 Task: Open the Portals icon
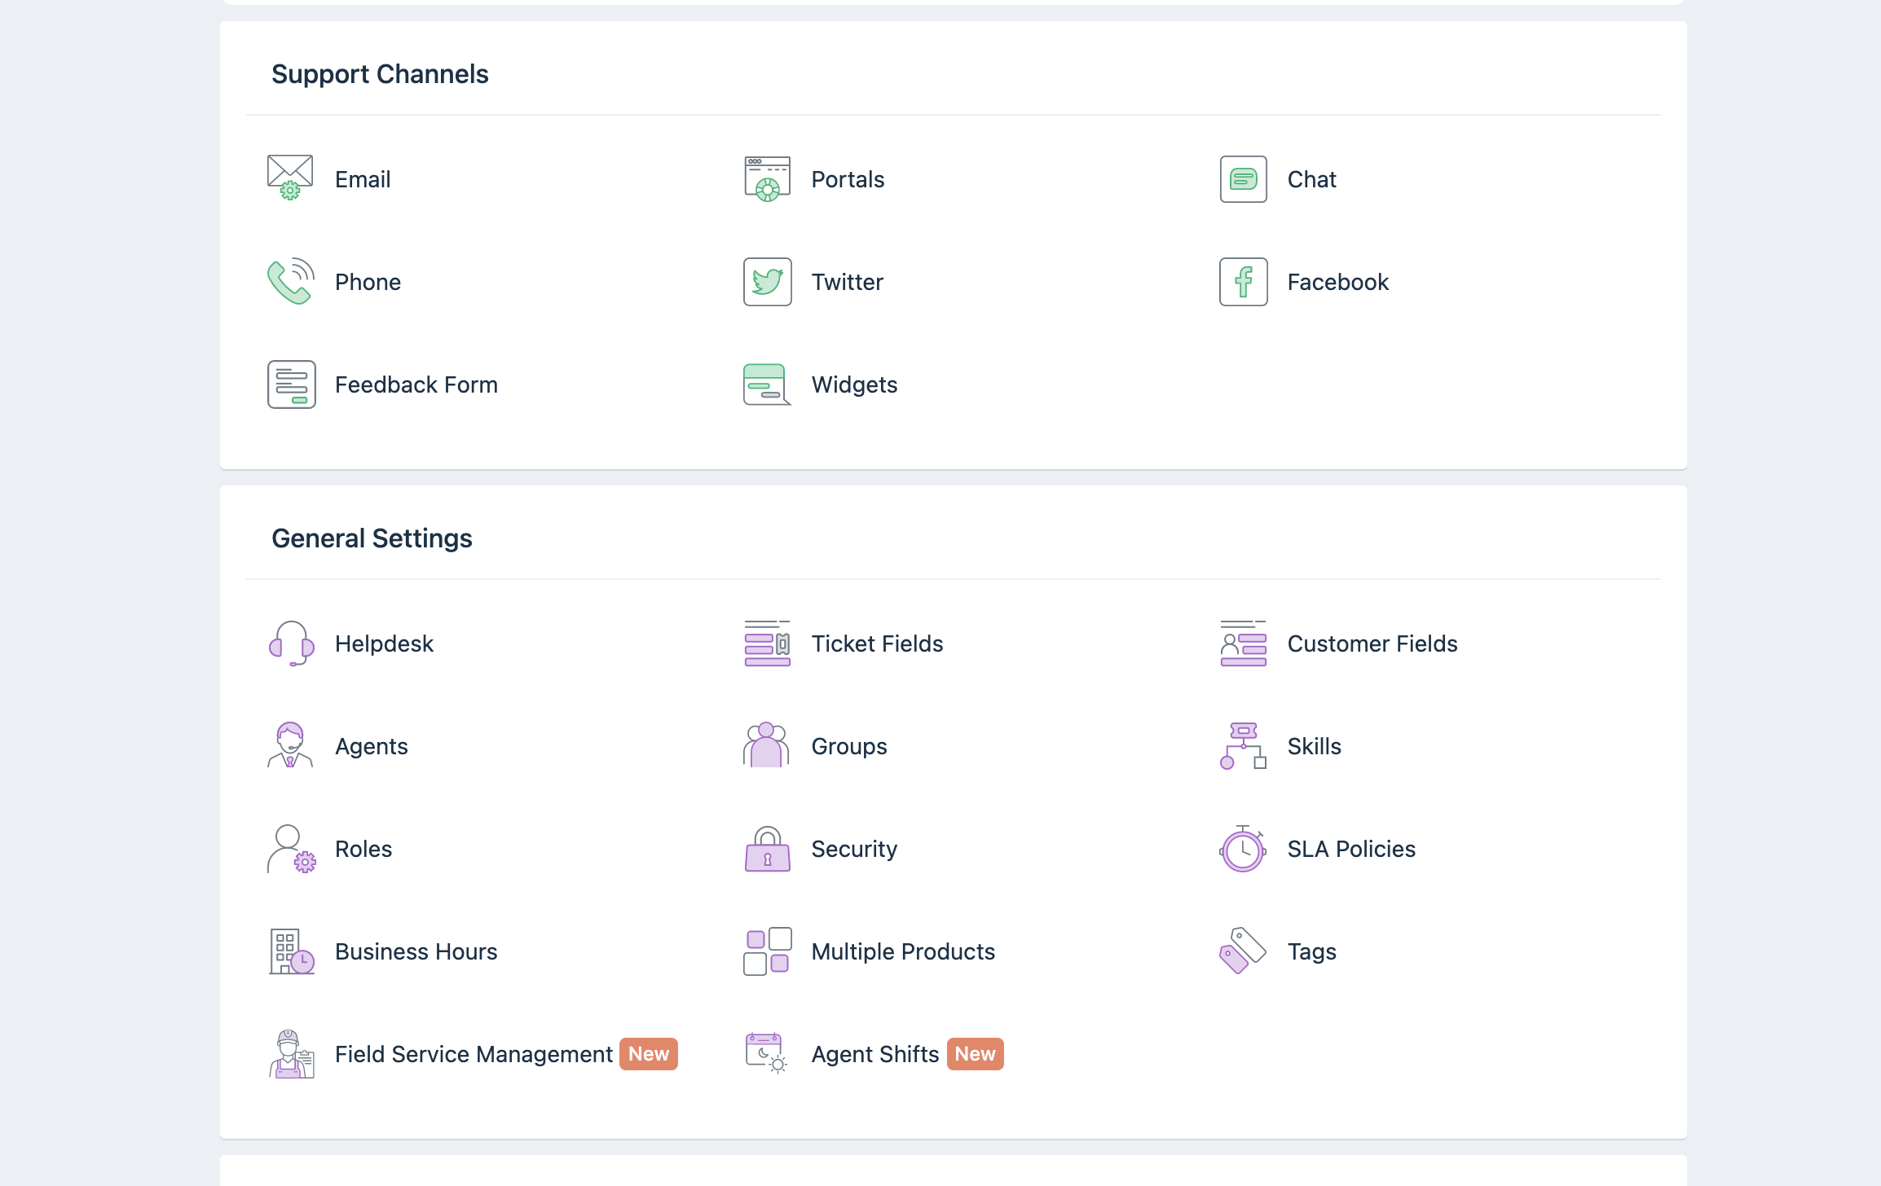[767, 178]
